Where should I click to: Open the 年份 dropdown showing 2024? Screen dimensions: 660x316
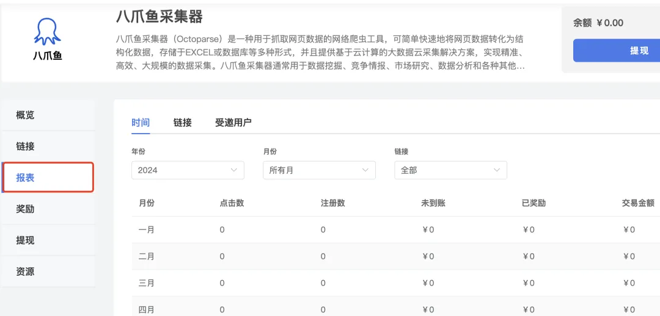tap(188, 170)
